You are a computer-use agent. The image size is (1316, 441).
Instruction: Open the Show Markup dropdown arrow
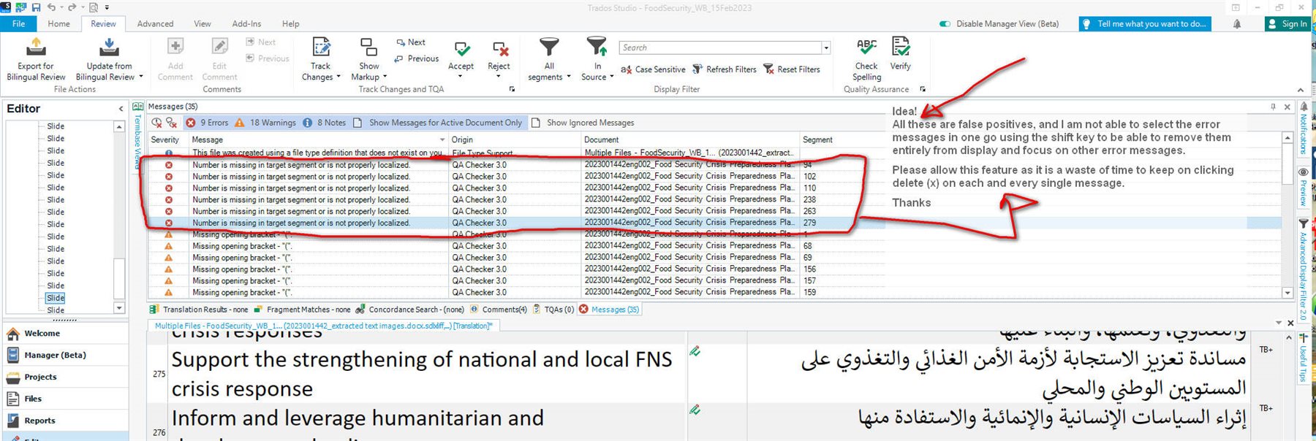pos(385,77)
